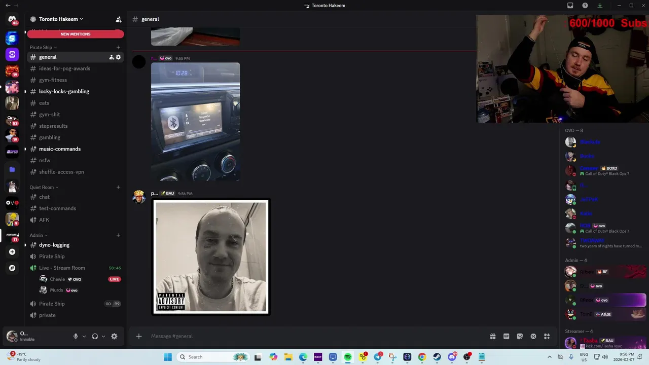649x365 pixels.
Task: Go back with the left arrow
Action: (x=8, y=6)
